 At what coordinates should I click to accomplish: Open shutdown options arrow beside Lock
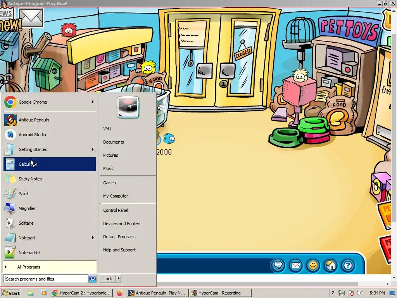tap(118, 279)
